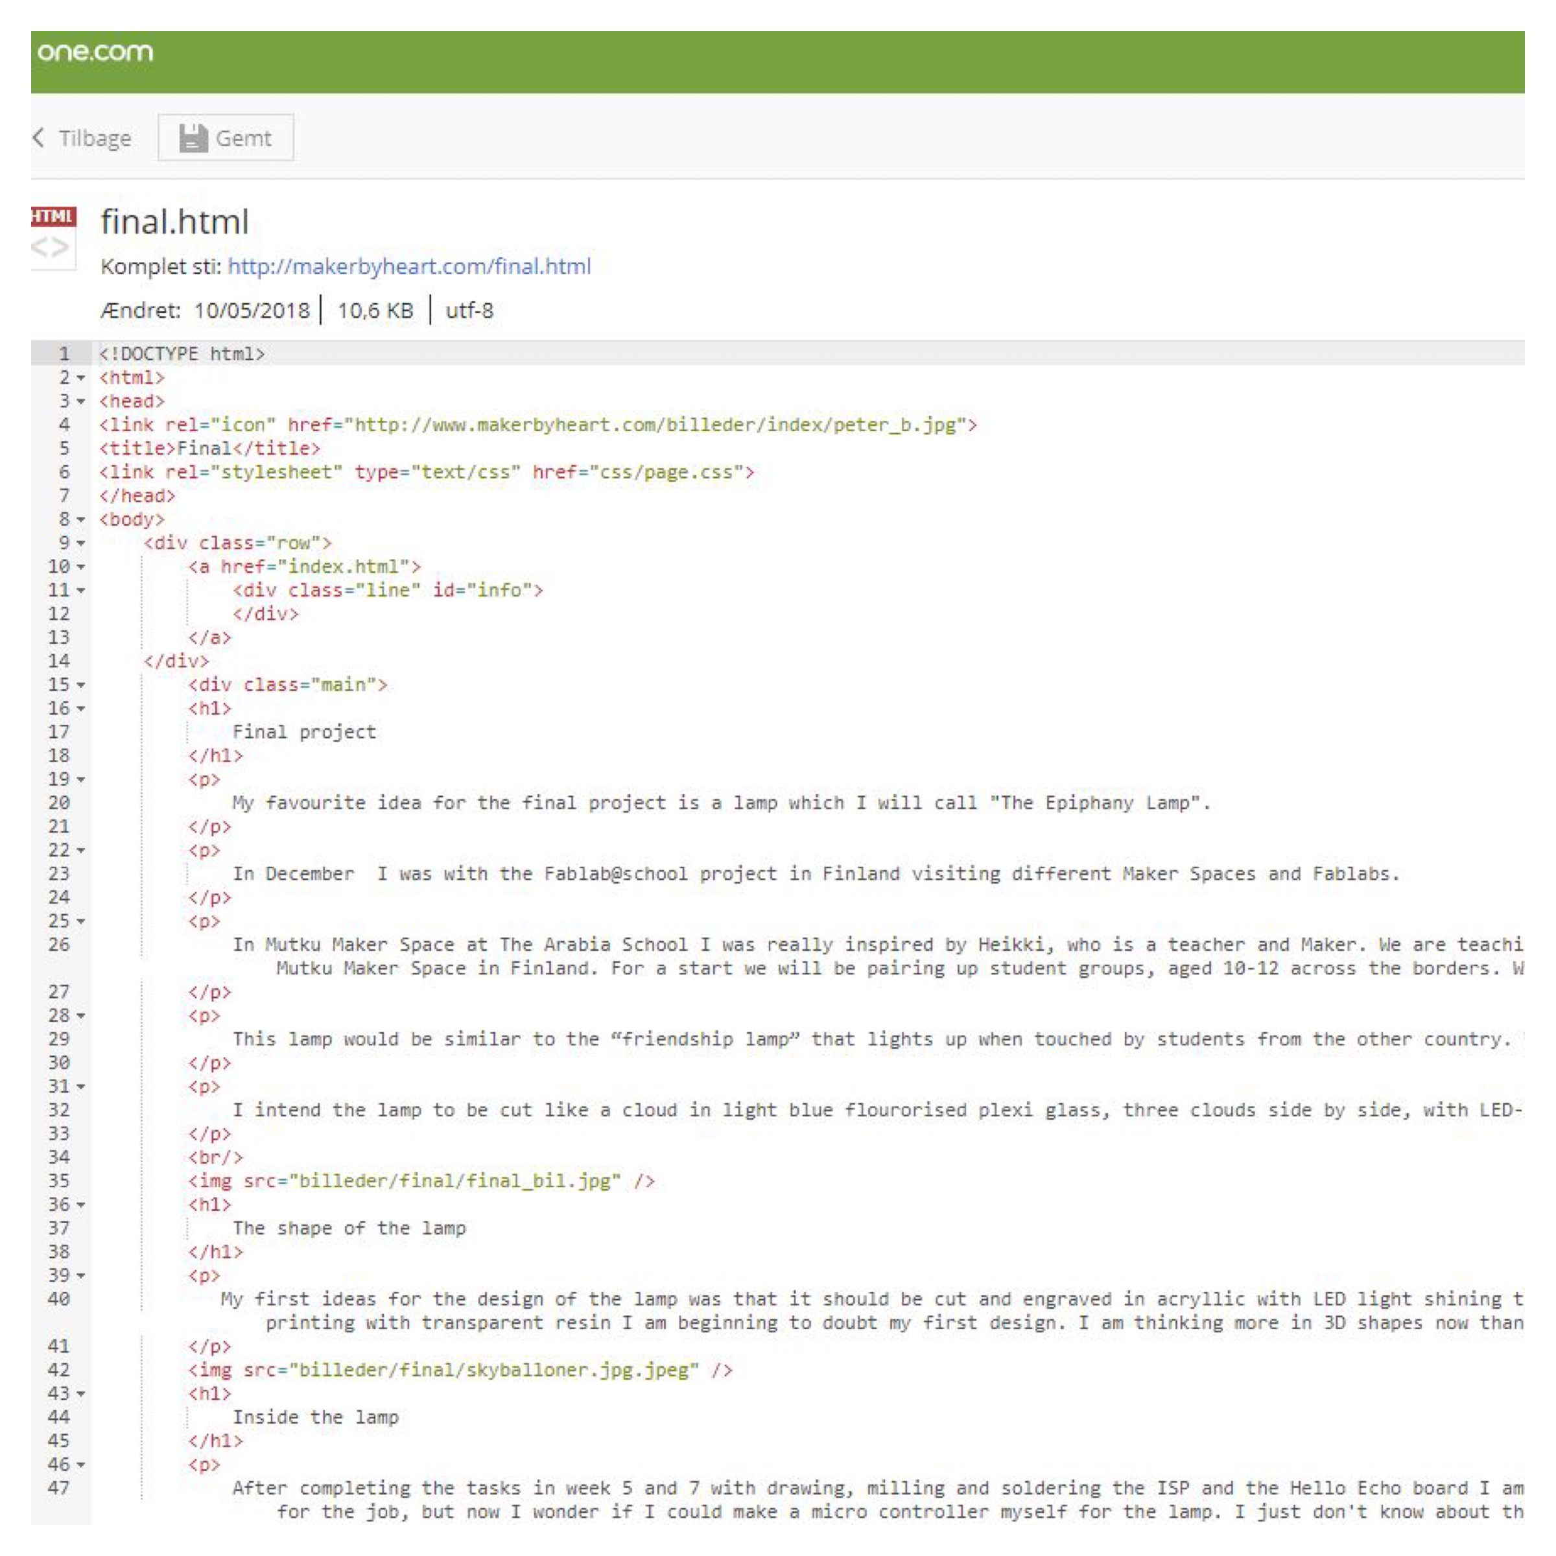Image resolution: width=1556 pixels, height=1556 pixels.
Task: Collapse the index.html anchor on line 10
Action: point(80,567)
